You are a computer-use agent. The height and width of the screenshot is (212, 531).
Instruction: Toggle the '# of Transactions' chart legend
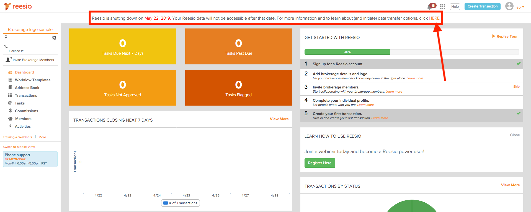(181, 203)
